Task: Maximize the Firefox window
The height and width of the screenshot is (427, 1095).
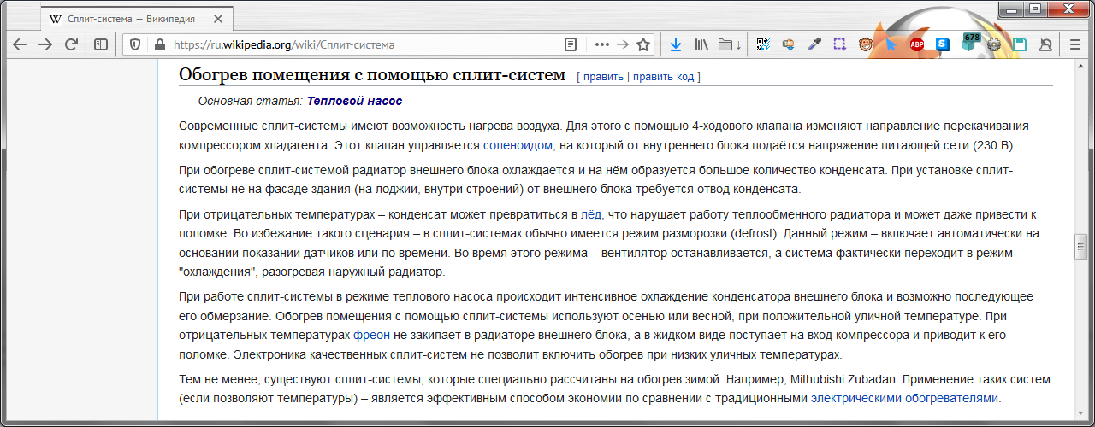Action: click(1035, 8)
